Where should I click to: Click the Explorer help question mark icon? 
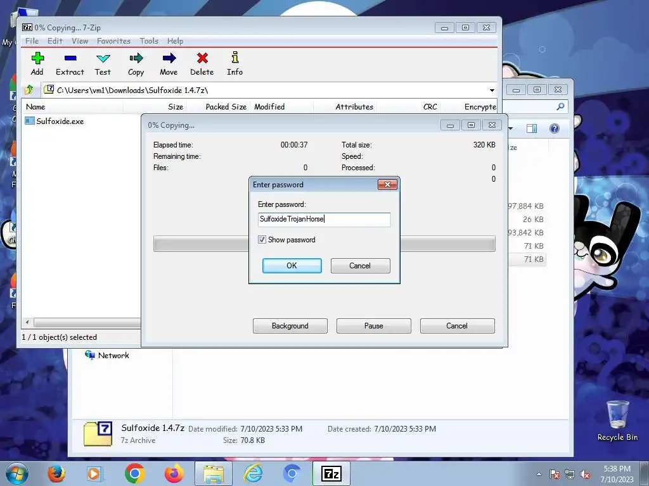[x=554, y=128]
